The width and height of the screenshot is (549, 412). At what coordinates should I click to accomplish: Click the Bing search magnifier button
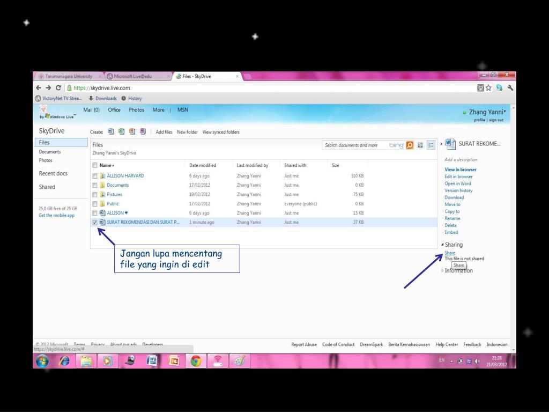[410, 145]
